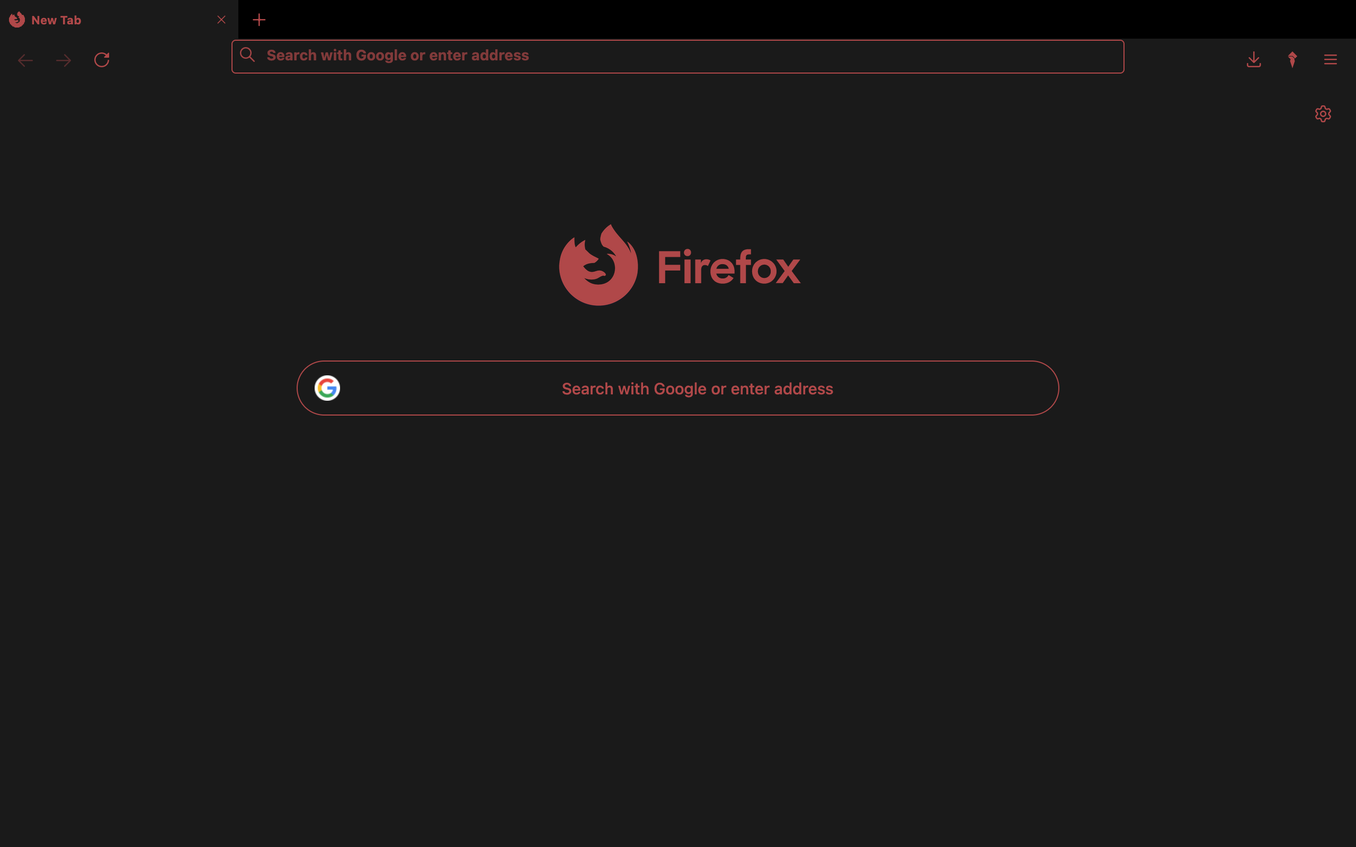
Task: Click the toolbar search magnifier icon
Action: coord(247,56)
